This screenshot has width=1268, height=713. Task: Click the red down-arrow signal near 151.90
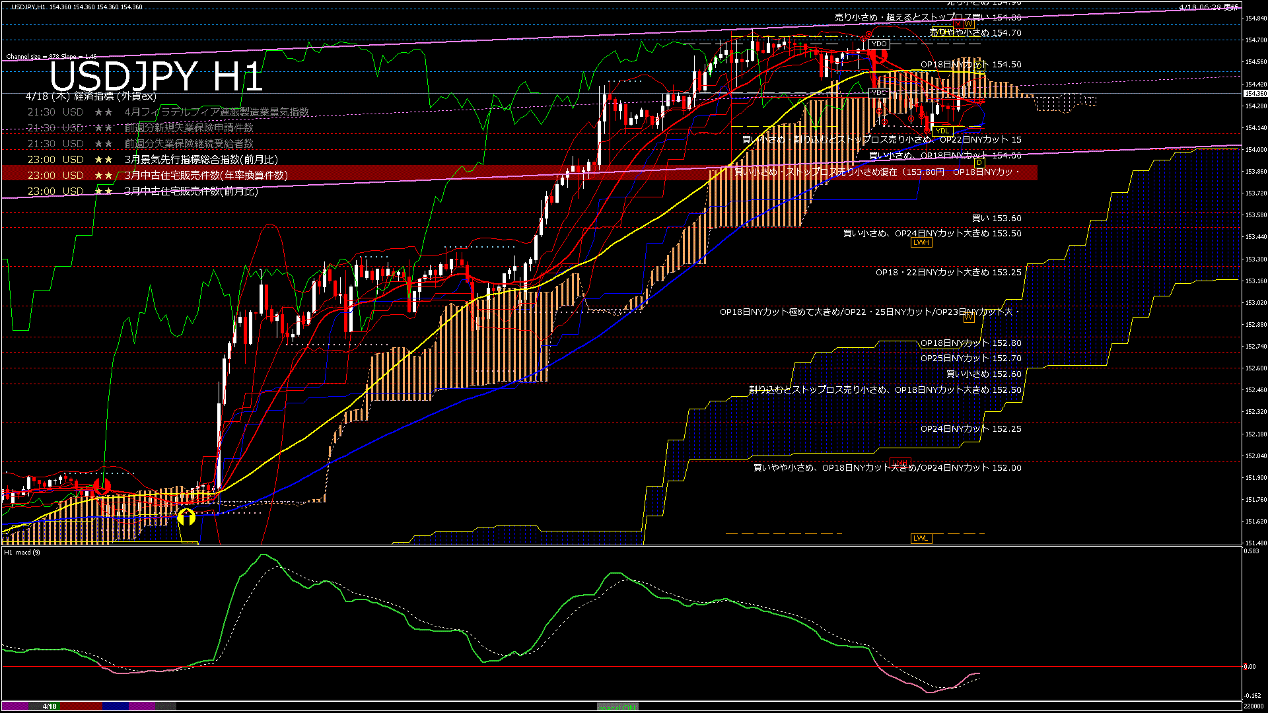(102, 487)
